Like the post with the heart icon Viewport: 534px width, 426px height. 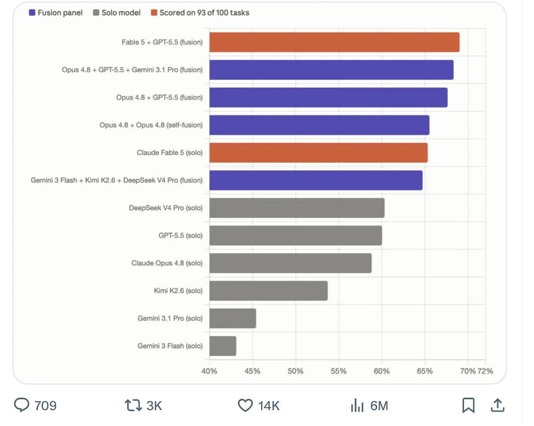[x=245, y=405]
